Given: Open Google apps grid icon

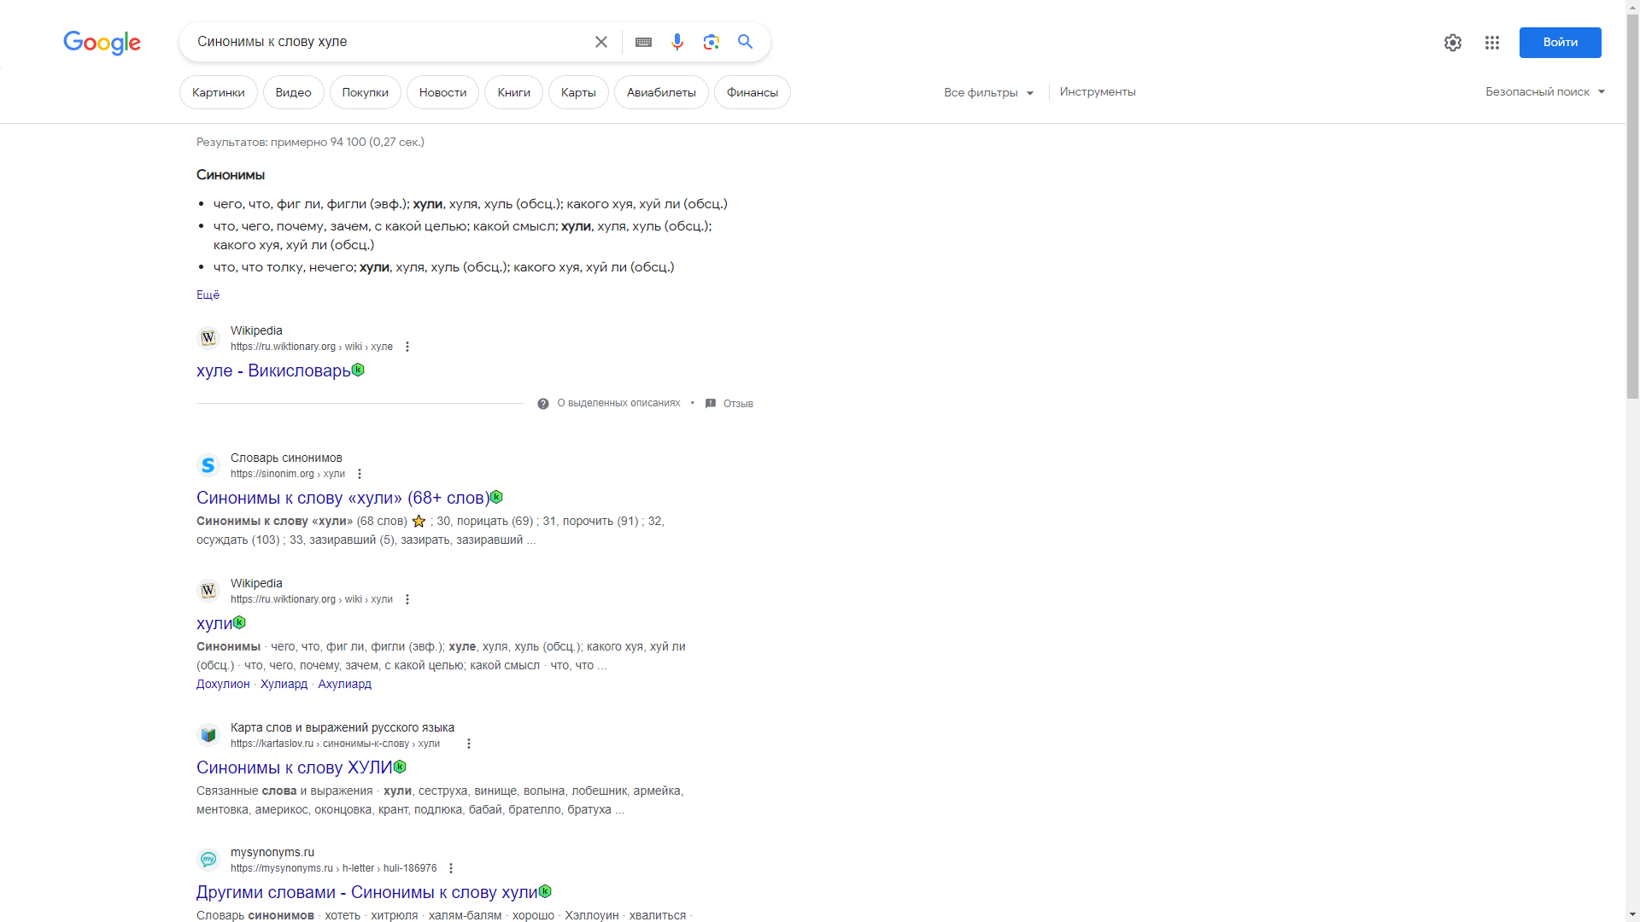Looking at the screenshot, I should click(1492, 43).
